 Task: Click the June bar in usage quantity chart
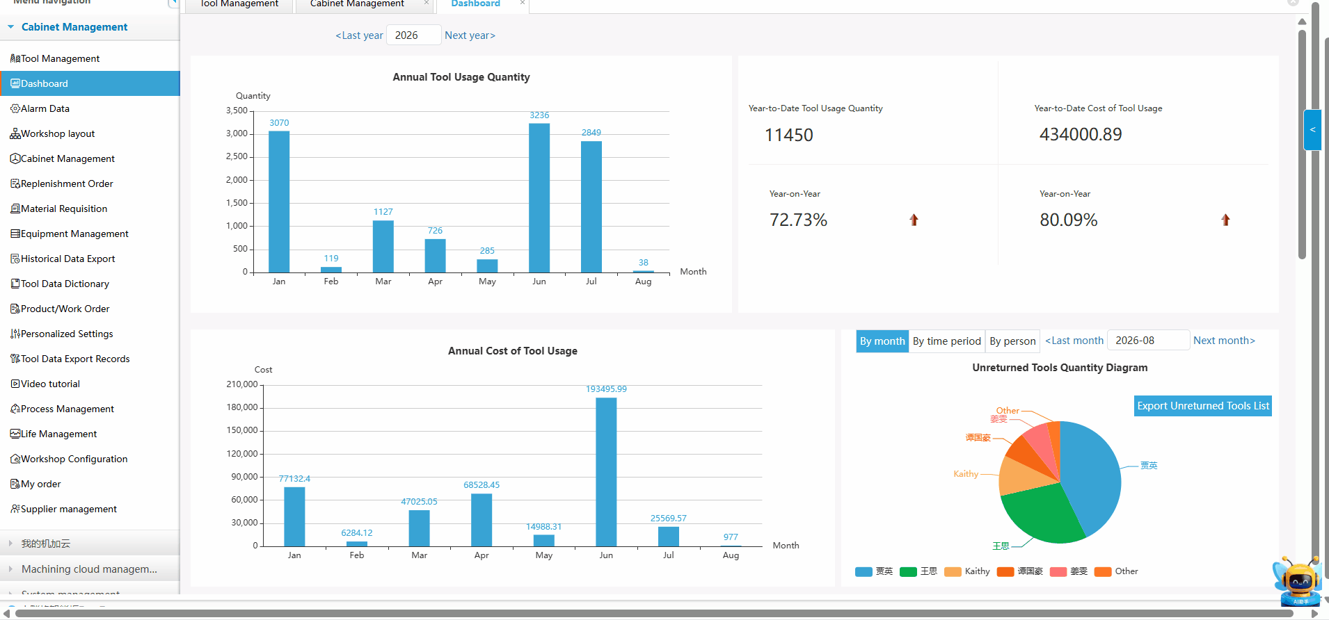pyautogui.click(x=539, y=198)
